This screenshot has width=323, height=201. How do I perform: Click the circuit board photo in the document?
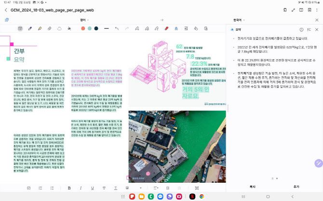[x=177, y=147]
